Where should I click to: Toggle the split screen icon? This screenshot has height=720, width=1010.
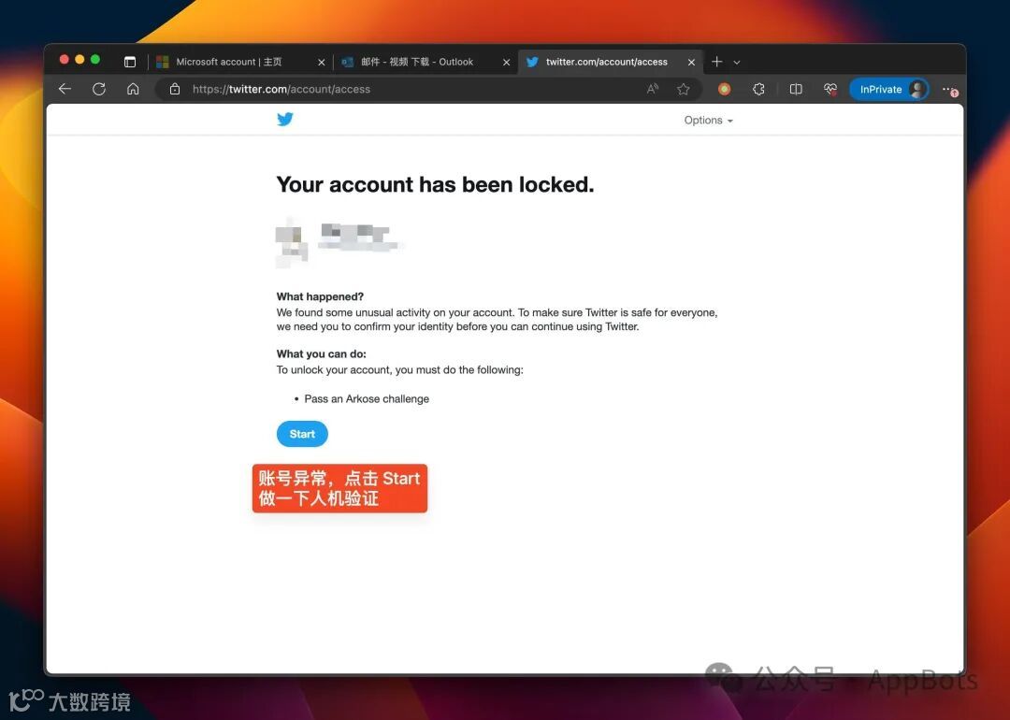pos(796,89)
